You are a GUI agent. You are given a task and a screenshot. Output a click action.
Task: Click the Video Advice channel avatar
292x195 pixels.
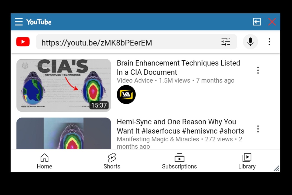coord(126,95)
